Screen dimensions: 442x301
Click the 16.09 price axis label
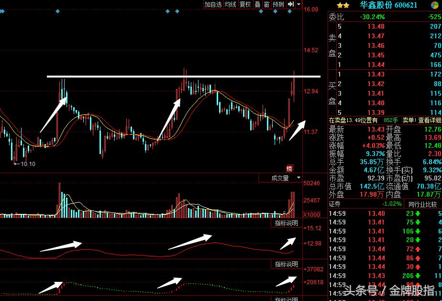click(x=310, y=10)
